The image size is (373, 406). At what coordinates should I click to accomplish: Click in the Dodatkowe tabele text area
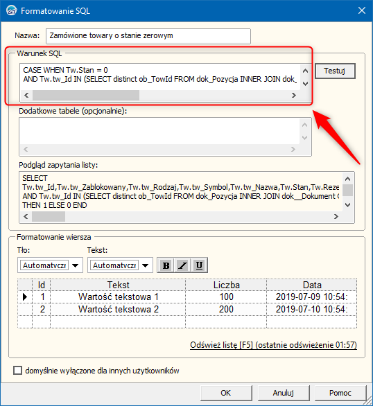[x=159, y=131]
